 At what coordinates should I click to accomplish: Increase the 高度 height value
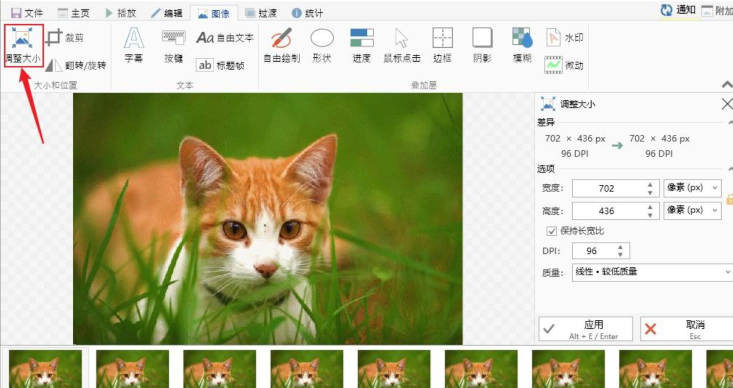[x=650, y=207]
